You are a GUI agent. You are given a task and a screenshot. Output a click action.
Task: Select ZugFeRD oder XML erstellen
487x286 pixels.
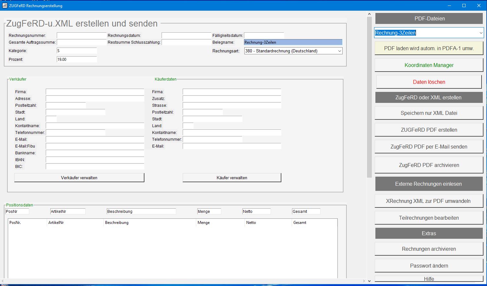click(x=429, y=97)
